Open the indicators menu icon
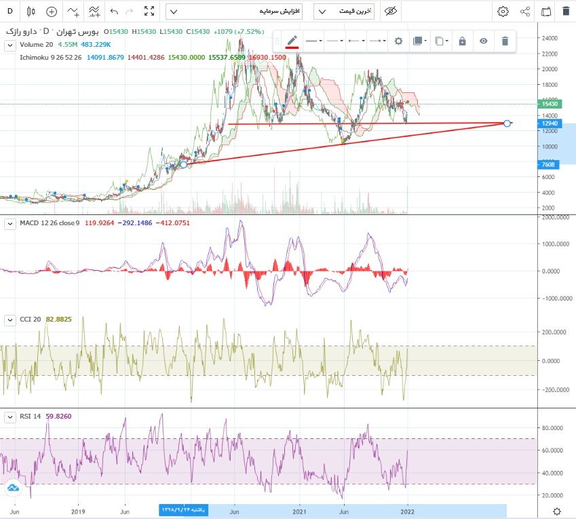This screenshot has width=576, height=519. (94, 12)
